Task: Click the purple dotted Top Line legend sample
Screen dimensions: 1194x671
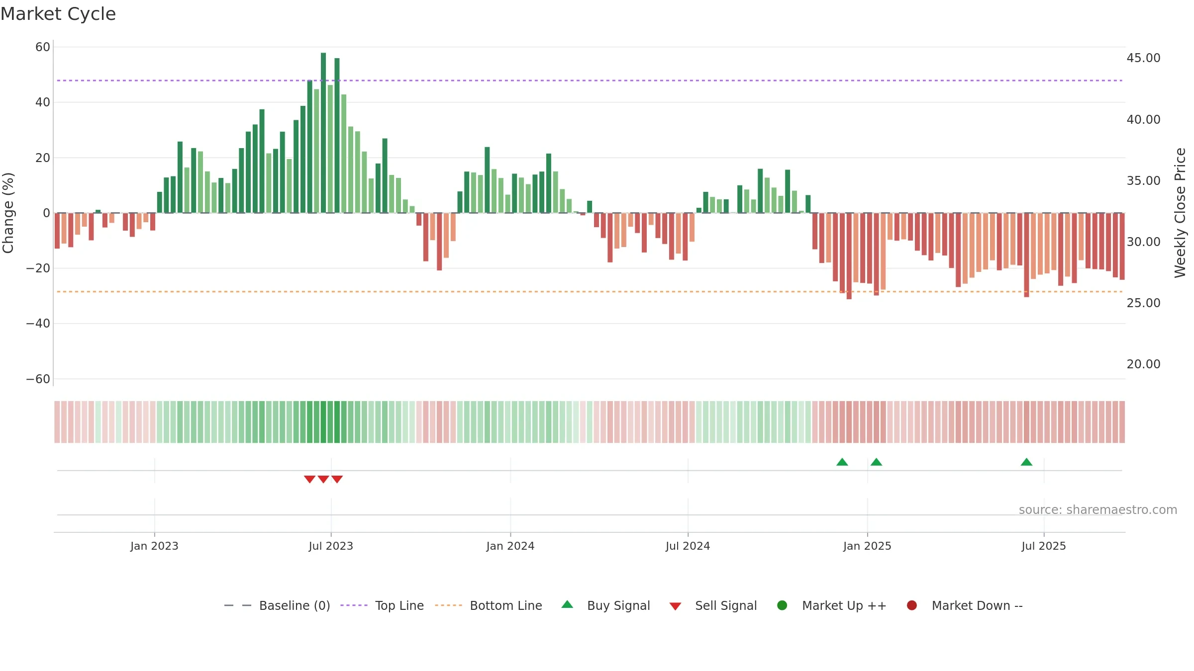Action: (x=354, y=605)
